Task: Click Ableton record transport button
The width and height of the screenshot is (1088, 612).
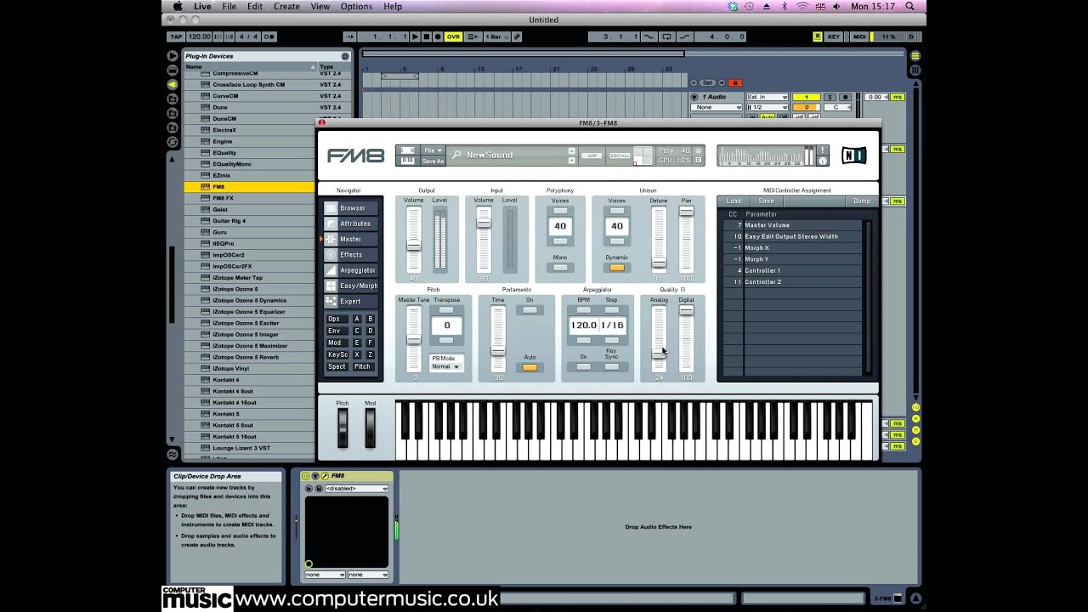Action: pos(438,37)
